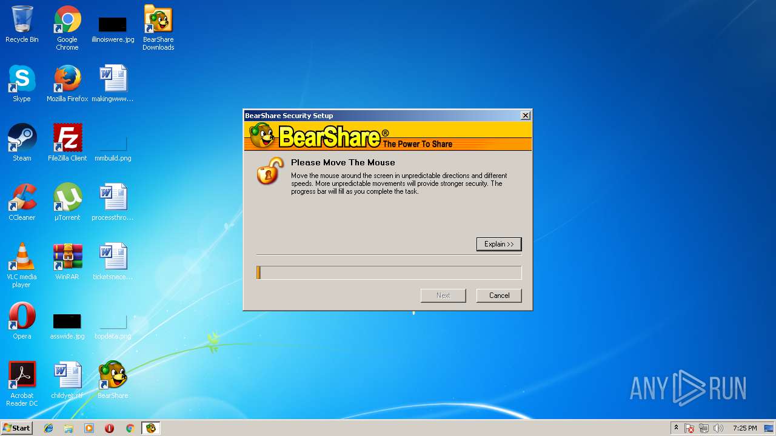The width and height of the screenshot is (776, 436).
Task: Open WinRAR desktop shortcut
Action: pos(67,262)
